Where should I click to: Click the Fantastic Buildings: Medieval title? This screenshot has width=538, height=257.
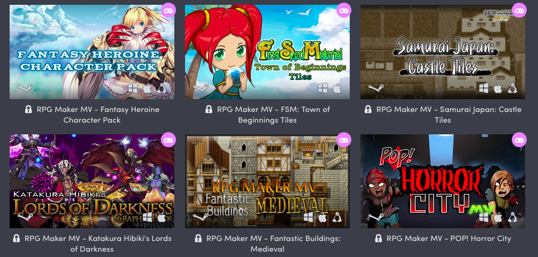273,244
